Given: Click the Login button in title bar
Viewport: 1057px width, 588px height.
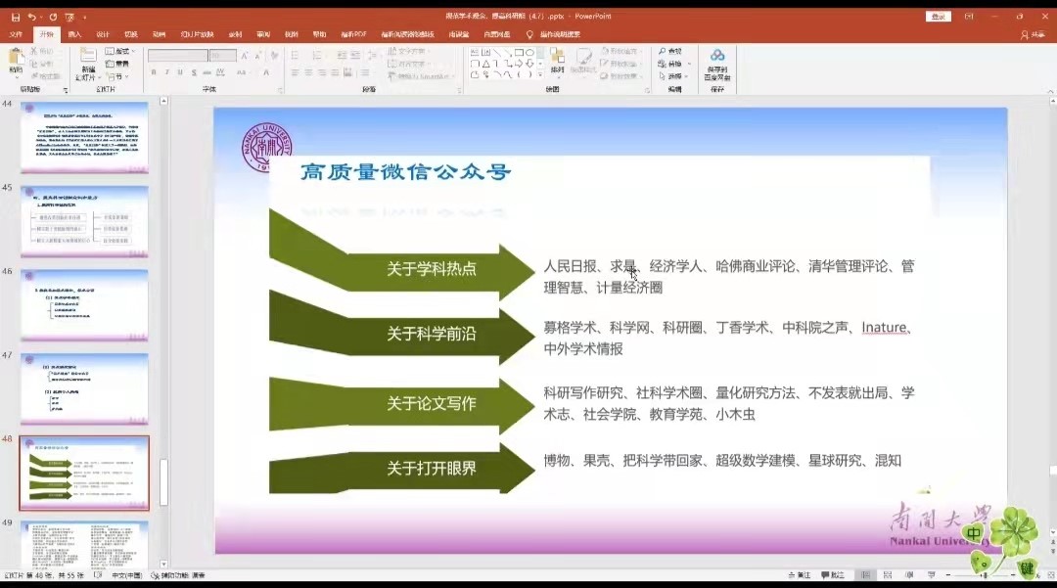Looking at the screenshot, I should point(939,17).
